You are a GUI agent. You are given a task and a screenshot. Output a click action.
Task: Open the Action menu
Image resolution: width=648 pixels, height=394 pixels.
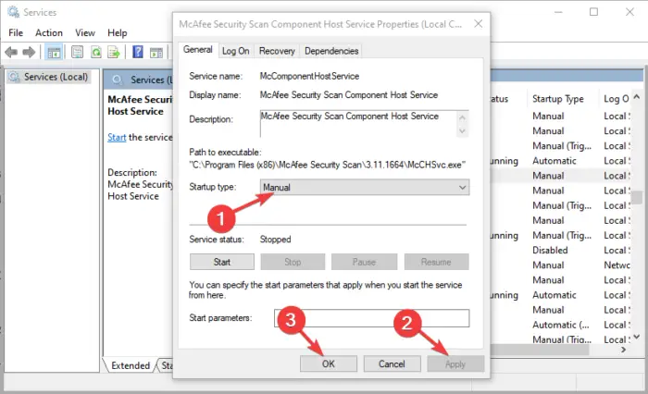49,32
